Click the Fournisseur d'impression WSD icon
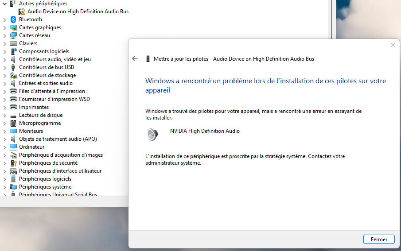Image resolution: width=401 pixels, height=251 pixels. pos(13,99)
